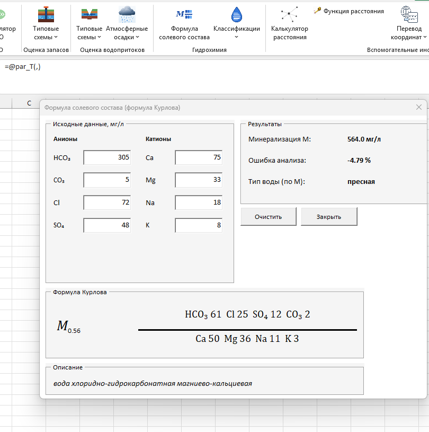Expand the Атмосферные осадки dropdown arrow
The width and height of the screenshot is (429, 432).
coord(137,37)
